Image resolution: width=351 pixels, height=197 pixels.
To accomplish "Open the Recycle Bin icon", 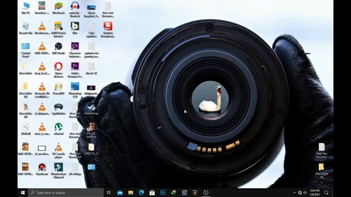I will (26, 28).
